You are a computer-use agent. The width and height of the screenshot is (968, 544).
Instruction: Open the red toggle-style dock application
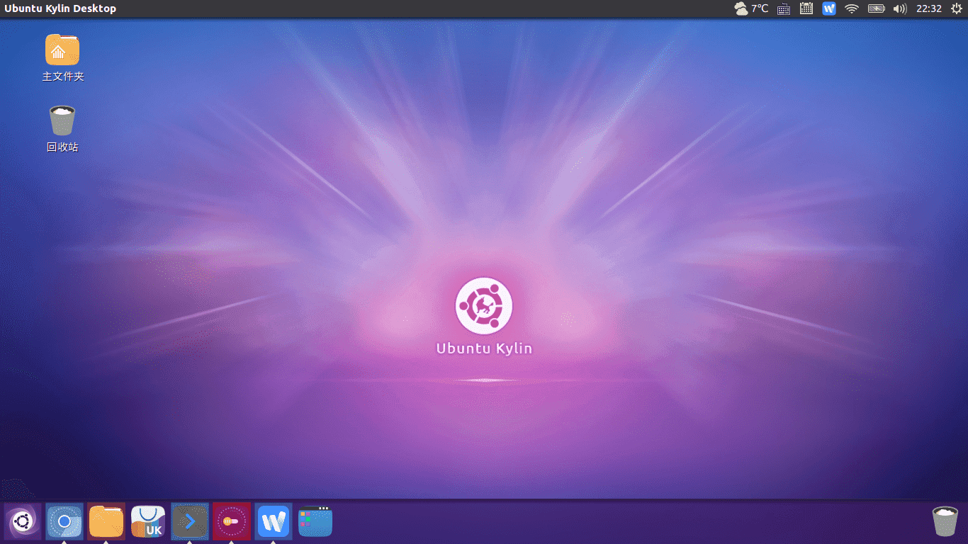pyautogui.click(x=232, y=522)
